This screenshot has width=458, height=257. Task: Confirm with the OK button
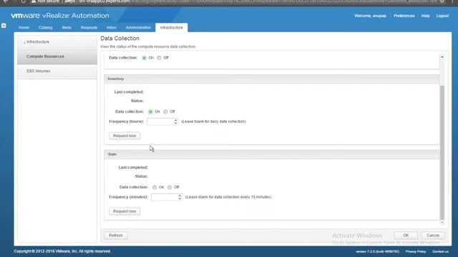pos(406,236)
